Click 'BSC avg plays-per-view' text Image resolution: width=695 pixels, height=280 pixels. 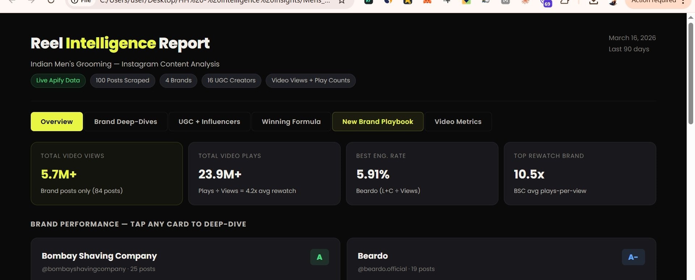550,191
